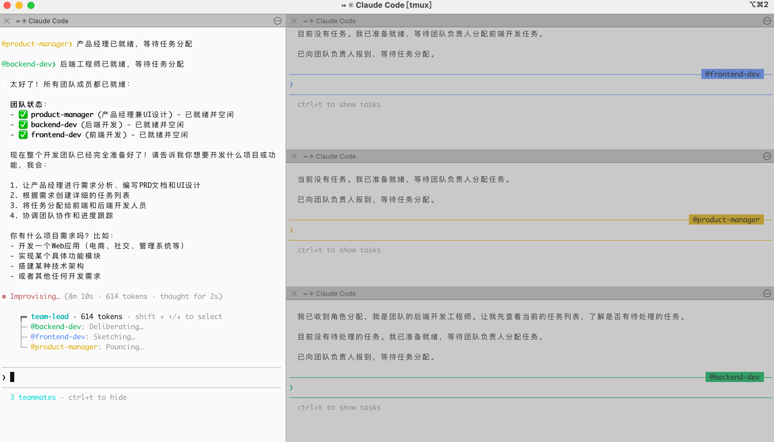Viewport: 774px width, 442px height.
Task: Select @backend-dev Deliberating entry in tree
Action: 87,326
